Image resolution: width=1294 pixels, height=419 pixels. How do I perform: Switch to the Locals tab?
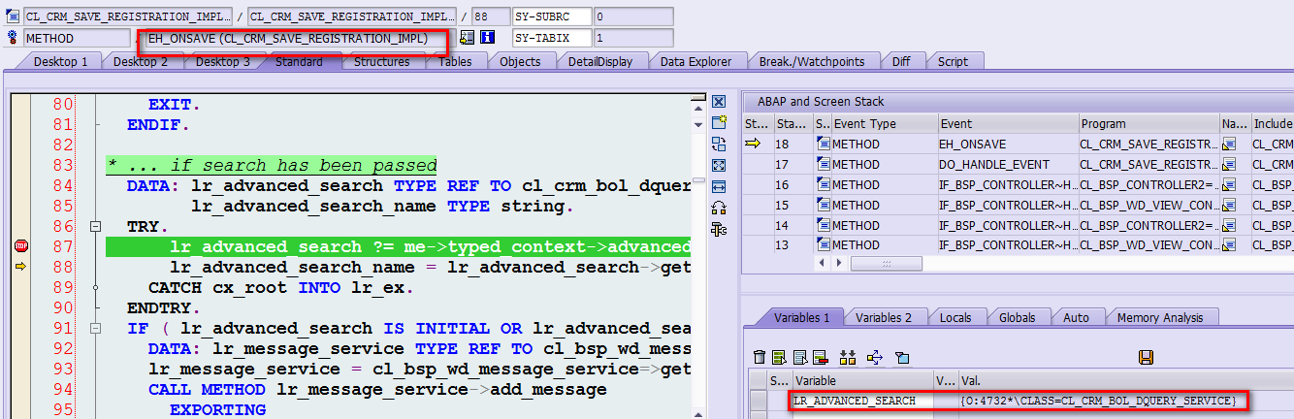[955, 317]
